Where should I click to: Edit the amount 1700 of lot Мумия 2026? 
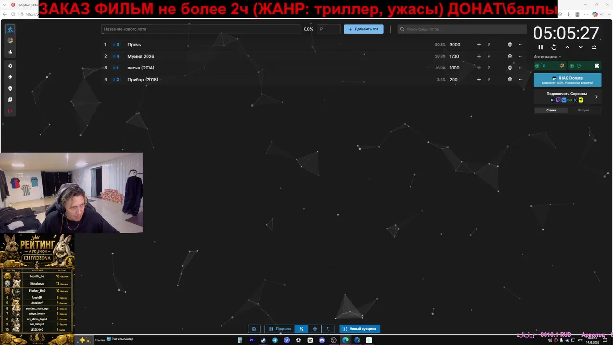(454, 56)
